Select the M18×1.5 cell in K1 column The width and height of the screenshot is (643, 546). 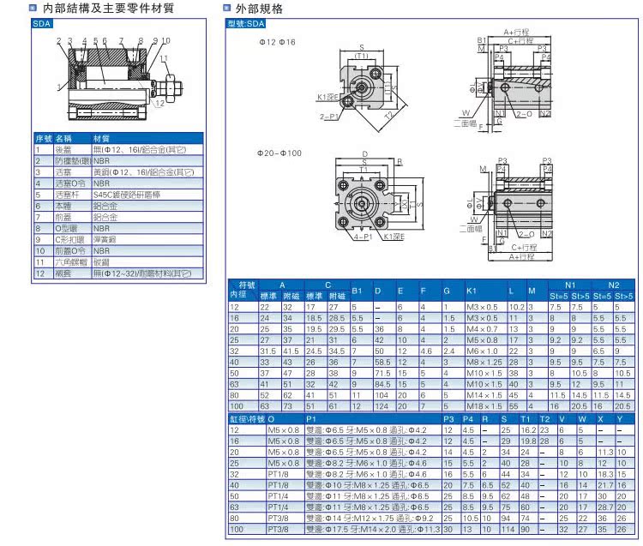[484, 405]
